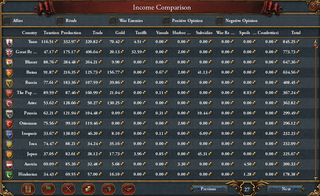Sort by the Taxation column header
The image size is (320, 196).
tap(51, 33)
